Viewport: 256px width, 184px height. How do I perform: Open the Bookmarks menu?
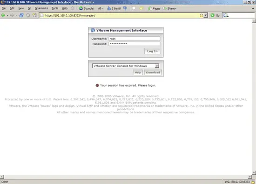coord(41,8)
